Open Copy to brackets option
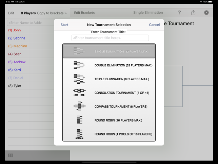The height and width of the screenshot is (164, 218). tap(52, 13)
